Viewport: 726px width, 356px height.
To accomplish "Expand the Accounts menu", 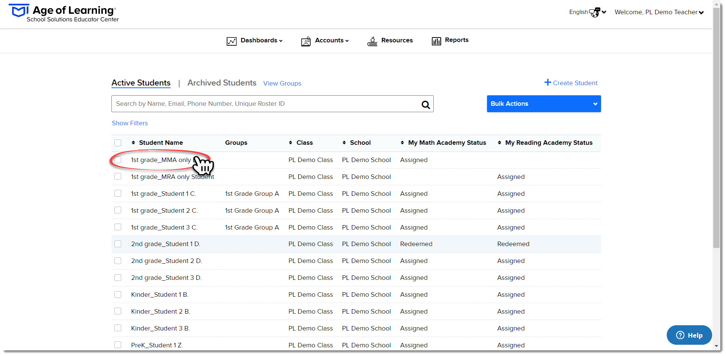I will (x=332, y=40).
